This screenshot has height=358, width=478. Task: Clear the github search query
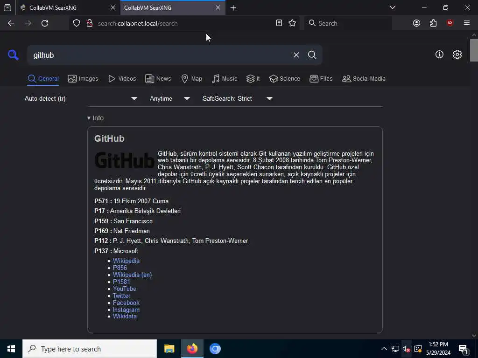click(x=296, y=55)
